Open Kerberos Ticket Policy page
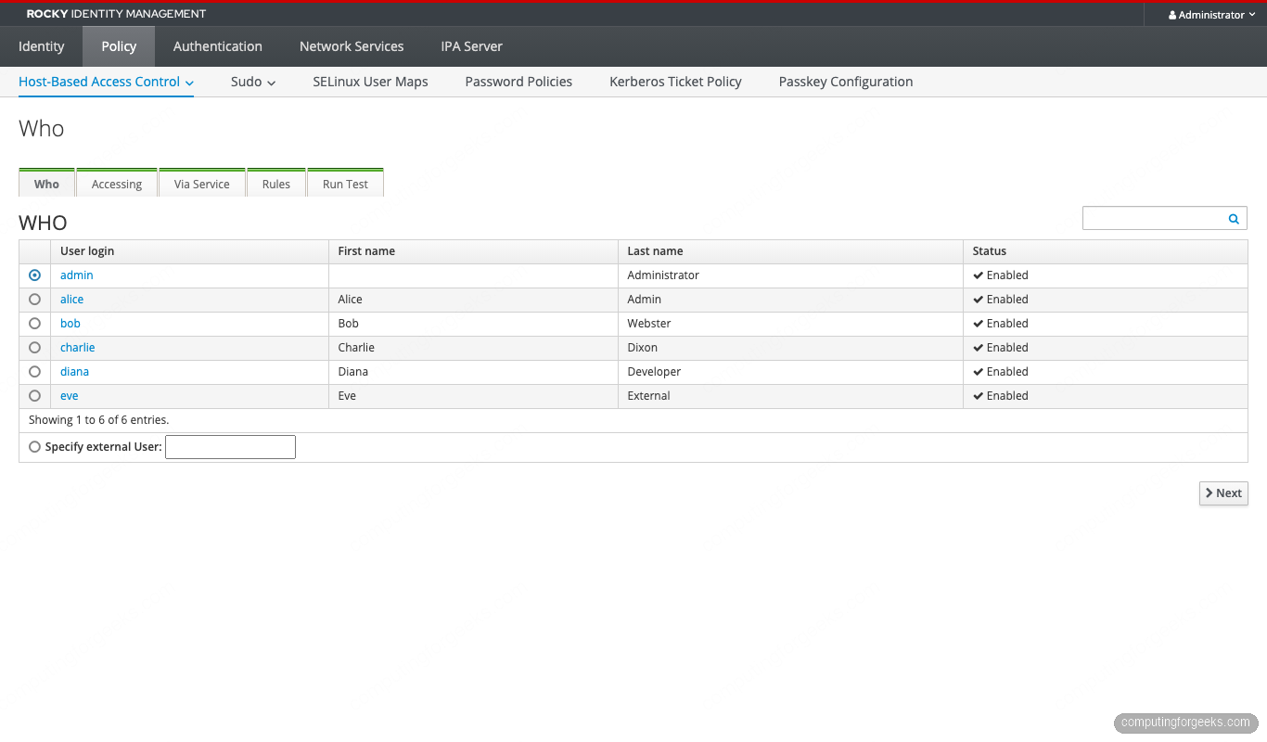This screenshot has width=1267, height=742. click(x=675, y=82)
